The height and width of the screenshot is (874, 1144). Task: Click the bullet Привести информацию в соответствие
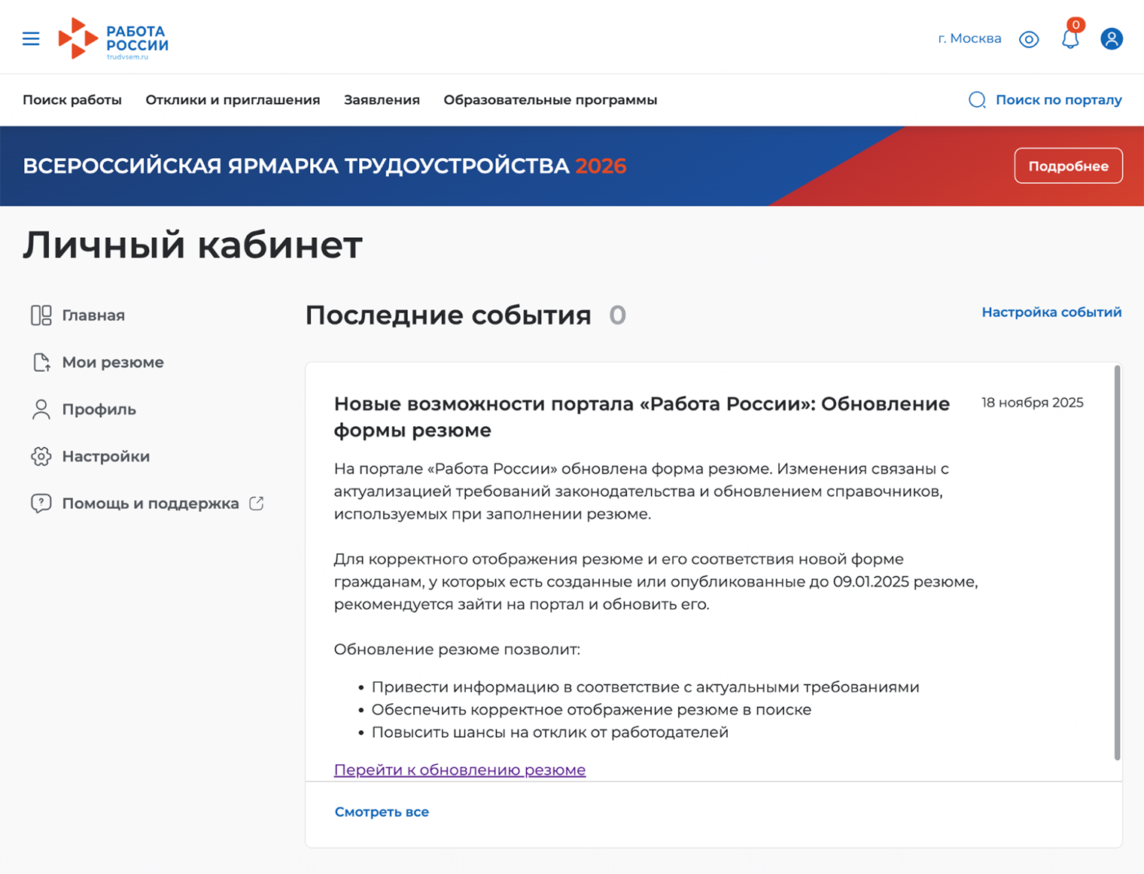click(646, 687)
